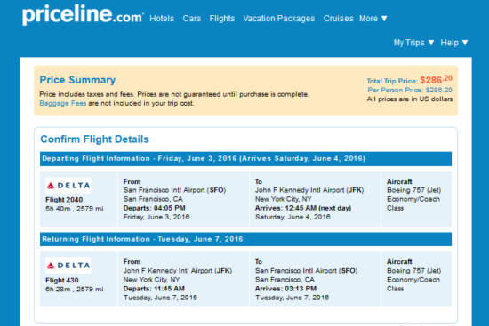Click the down arrow next to Help
Viewport: 489px width, 326px height.
click(465, 43)
